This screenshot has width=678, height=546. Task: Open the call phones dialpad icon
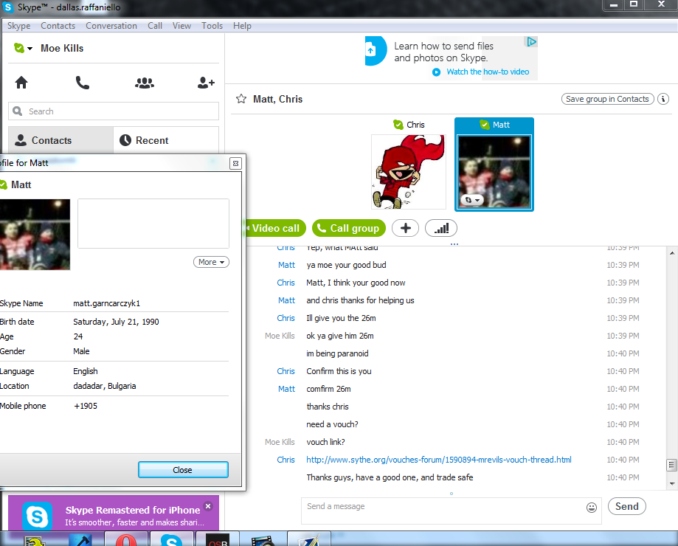click(82, 82)
